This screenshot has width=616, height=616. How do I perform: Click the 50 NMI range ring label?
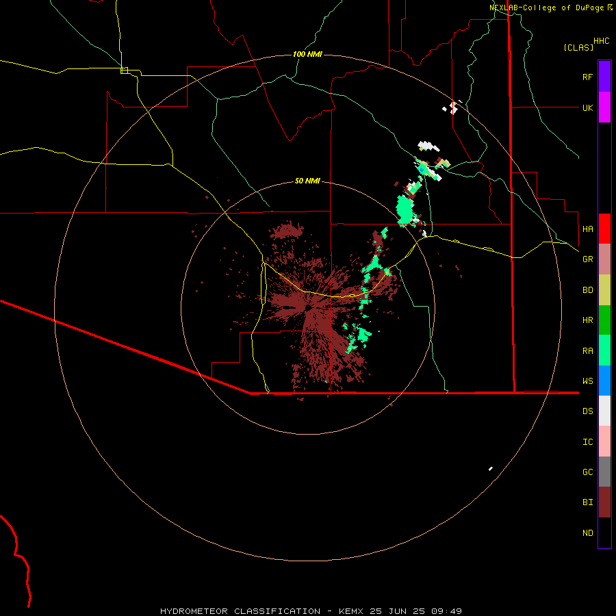click(x=307, y=181)
